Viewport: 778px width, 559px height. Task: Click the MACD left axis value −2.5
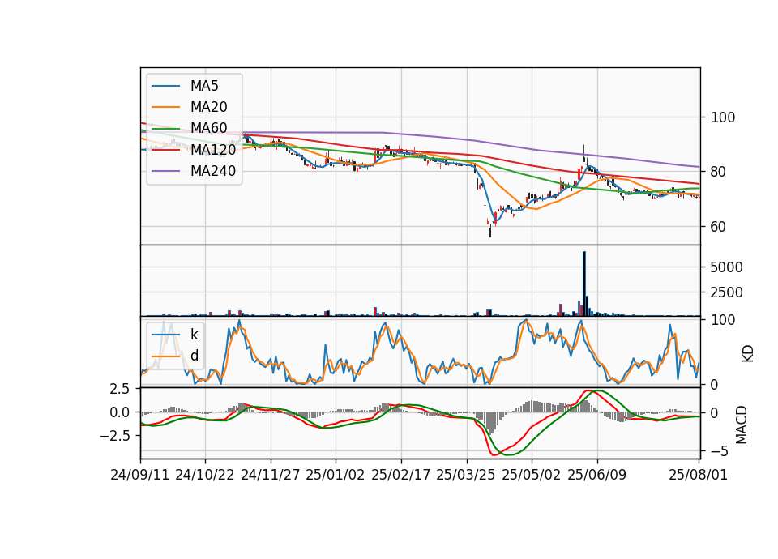(x=114, y=436)
